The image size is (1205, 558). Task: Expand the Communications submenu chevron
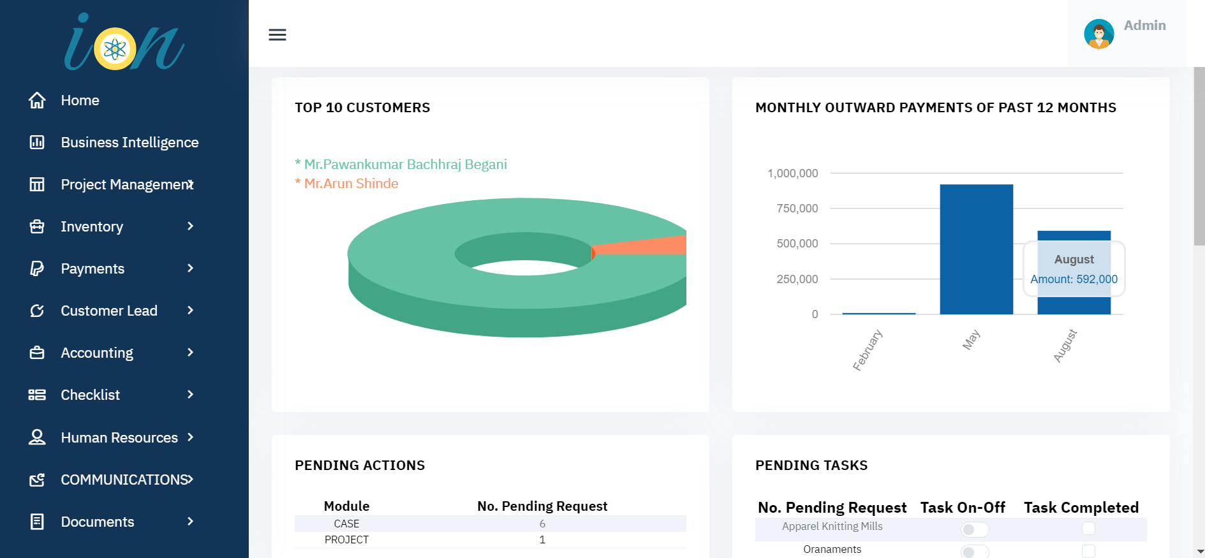coord(190,479)
